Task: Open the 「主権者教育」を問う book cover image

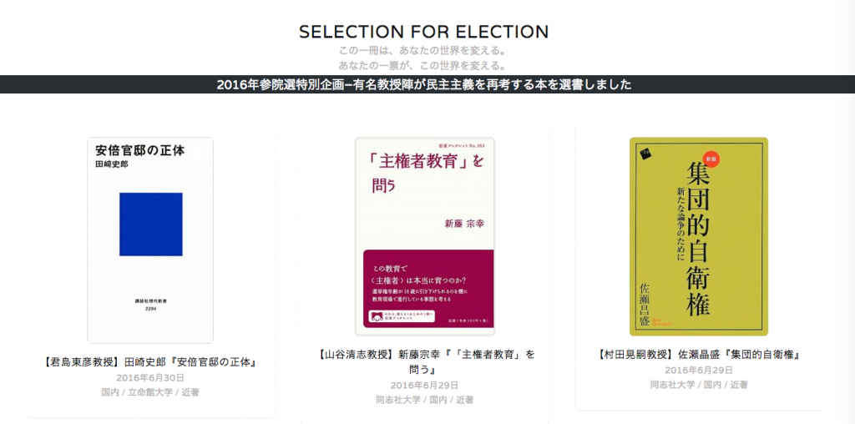Action: [x=424, y=235]
